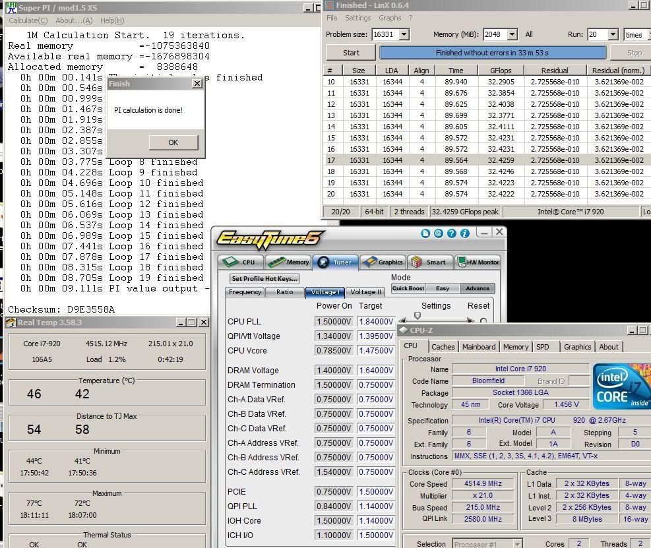Select the Voltage I sub-tab
The image size is (651, 548).
[325, 292]
